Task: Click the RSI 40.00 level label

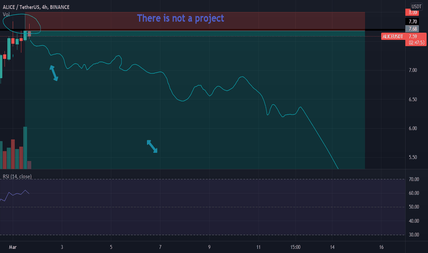Action: click(x=414, y=221)
